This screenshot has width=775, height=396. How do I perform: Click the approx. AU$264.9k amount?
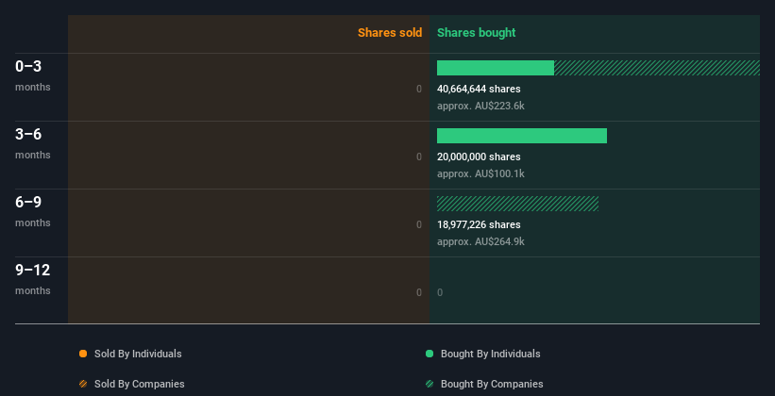[x=480, y=241]
